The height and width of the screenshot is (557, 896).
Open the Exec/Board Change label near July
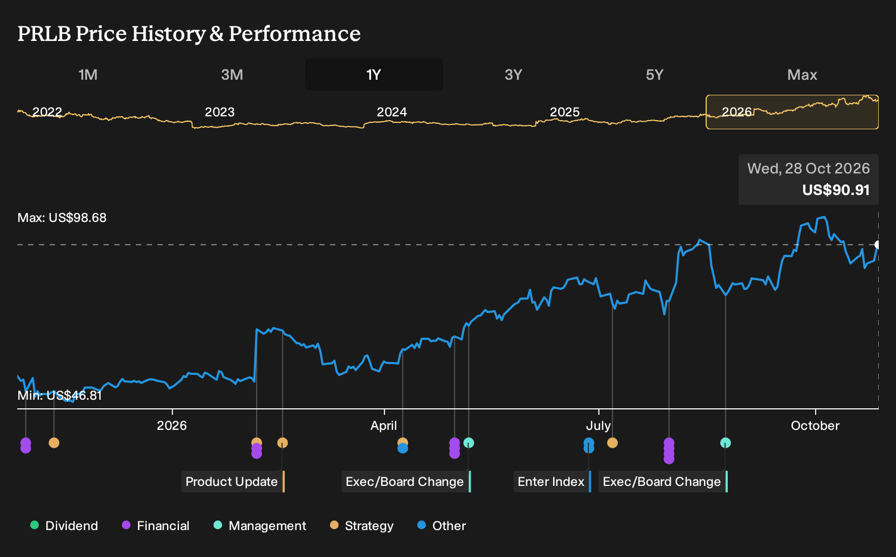(x=663, y=482)
